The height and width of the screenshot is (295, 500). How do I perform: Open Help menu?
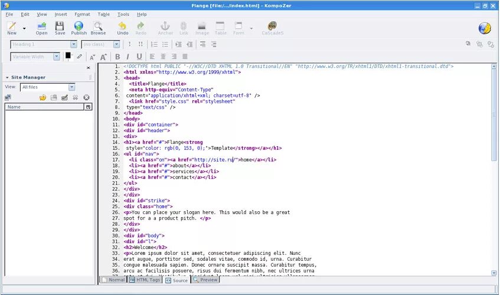click(x=142, y=14)
